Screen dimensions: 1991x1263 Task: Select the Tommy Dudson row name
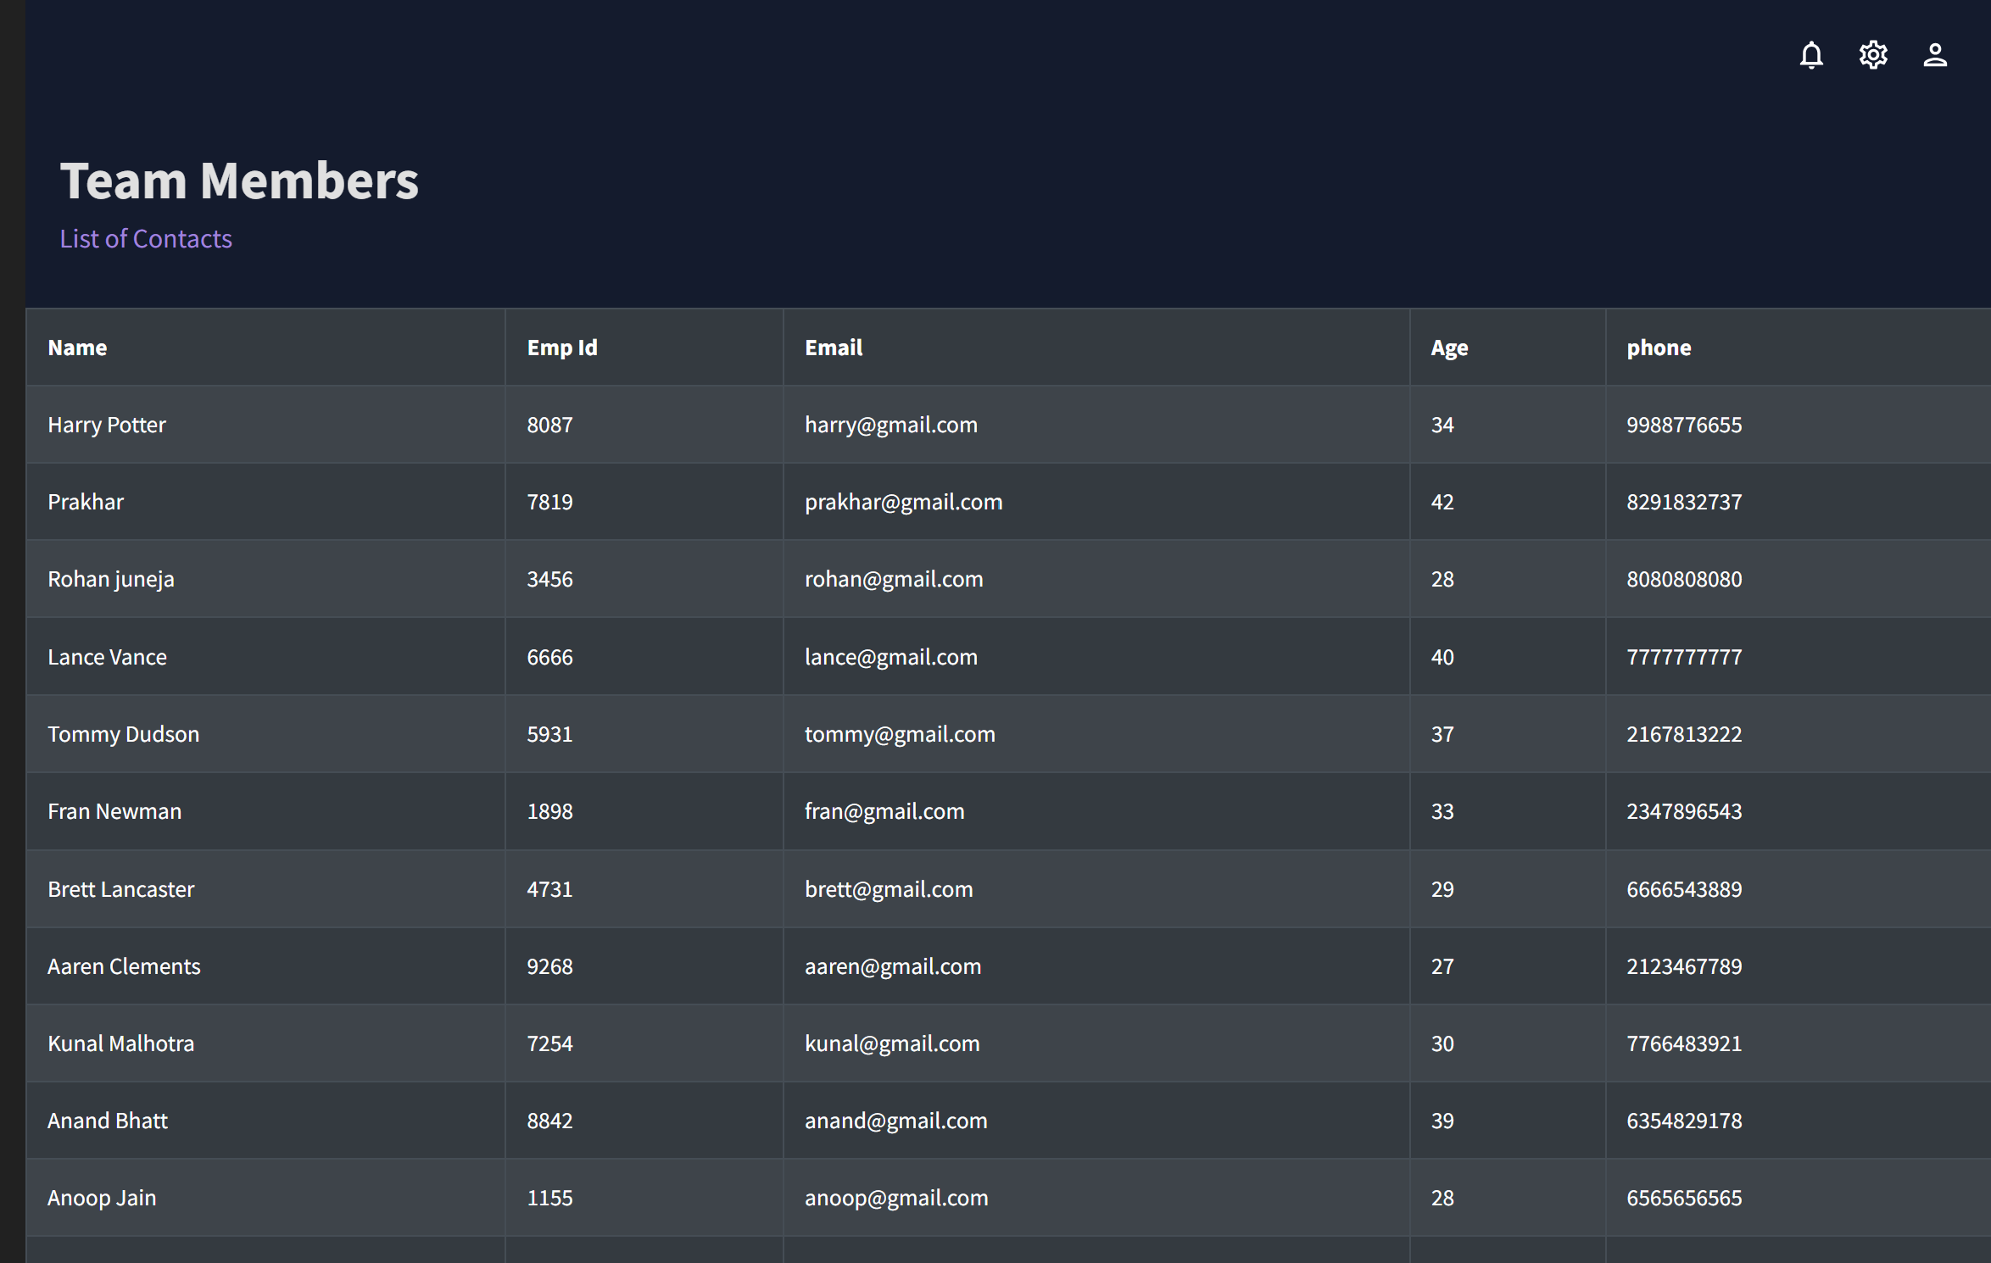pos(124,734)
